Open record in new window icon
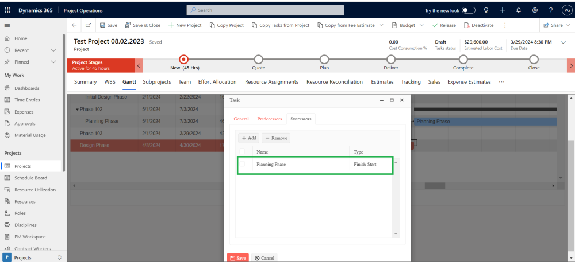The height and width of the screenshot is (262, 575). point(88,25)
